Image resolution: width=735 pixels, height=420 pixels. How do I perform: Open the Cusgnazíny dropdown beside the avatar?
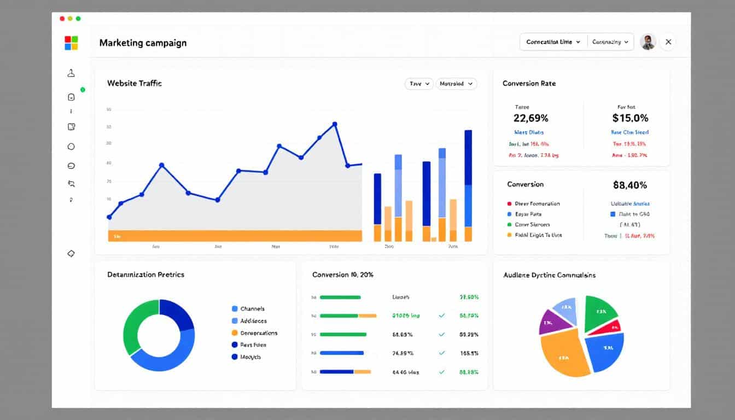coord(610,42)
